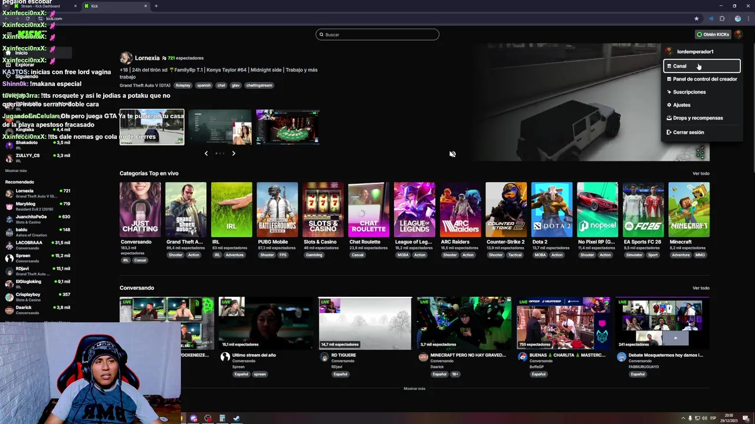Screen dimensions: 755x424
Task: Click the spanish tag on featured stream
Action: tap(203, 85)
